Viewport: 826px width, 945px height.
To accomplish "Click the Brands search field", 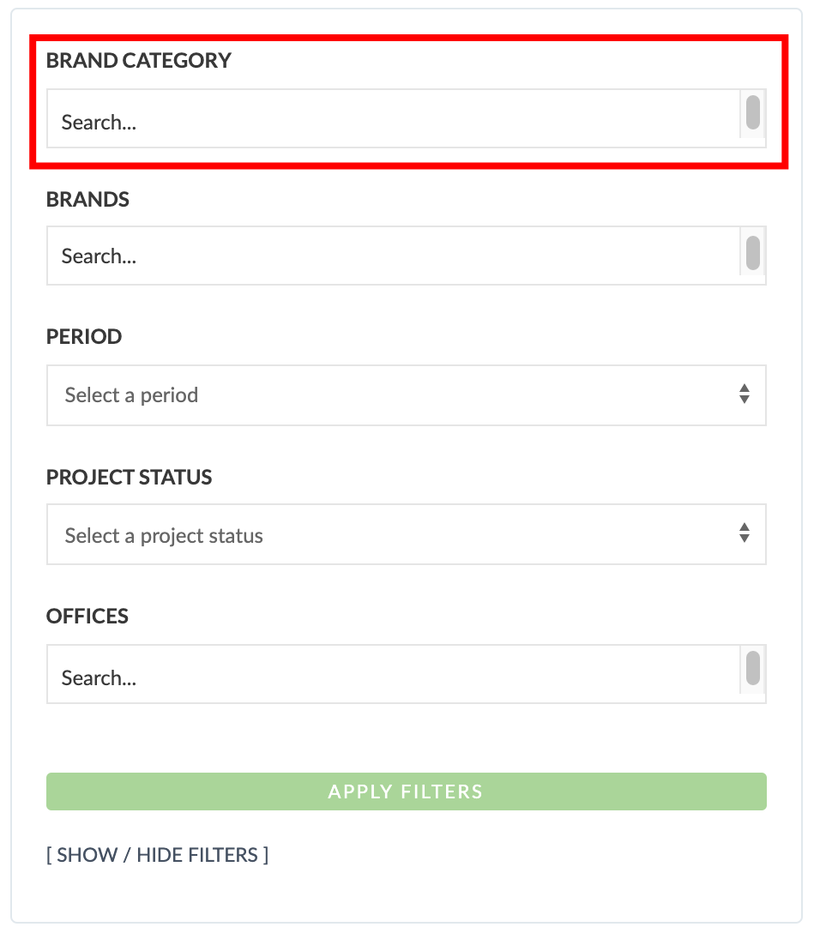I will click(x=393, y=256).
